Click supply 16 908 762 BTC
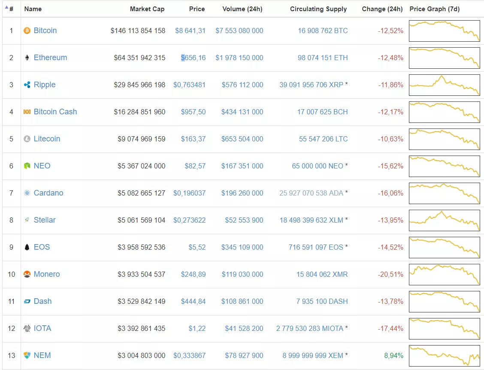The width and height of the screenshot is (484, 370). 323,31
